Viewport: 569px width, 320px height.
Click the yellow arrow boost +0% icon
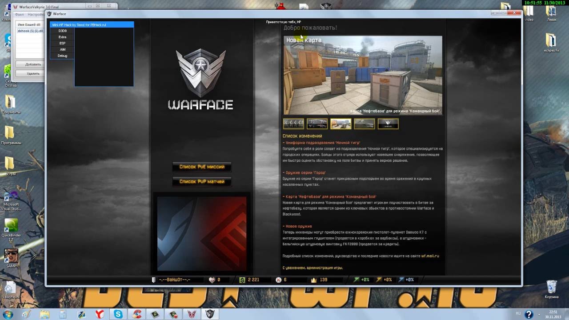pyautogui.click(x=379, y=280)
